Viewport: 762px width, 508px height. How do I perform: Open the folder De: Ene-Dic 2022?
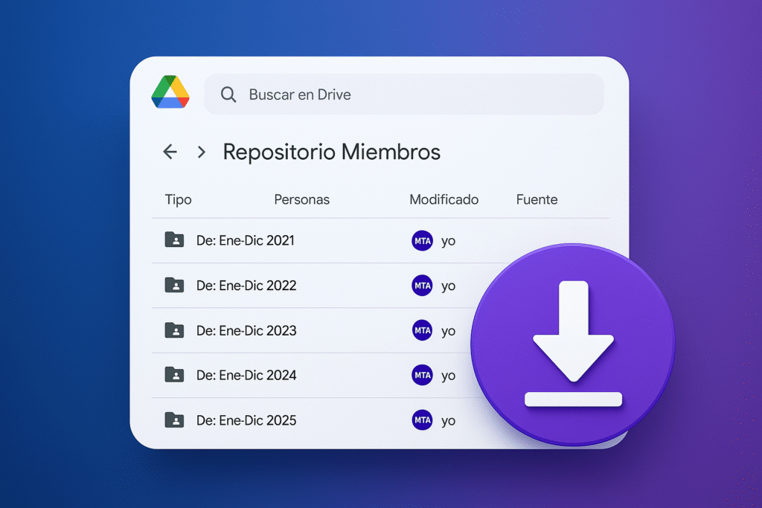tap(246, 286)
